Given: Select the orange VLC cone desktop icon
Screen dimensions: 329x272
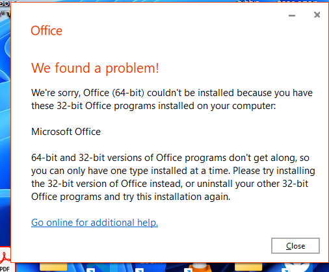Looking at the screenshot, I should click(x=200, y=267).
